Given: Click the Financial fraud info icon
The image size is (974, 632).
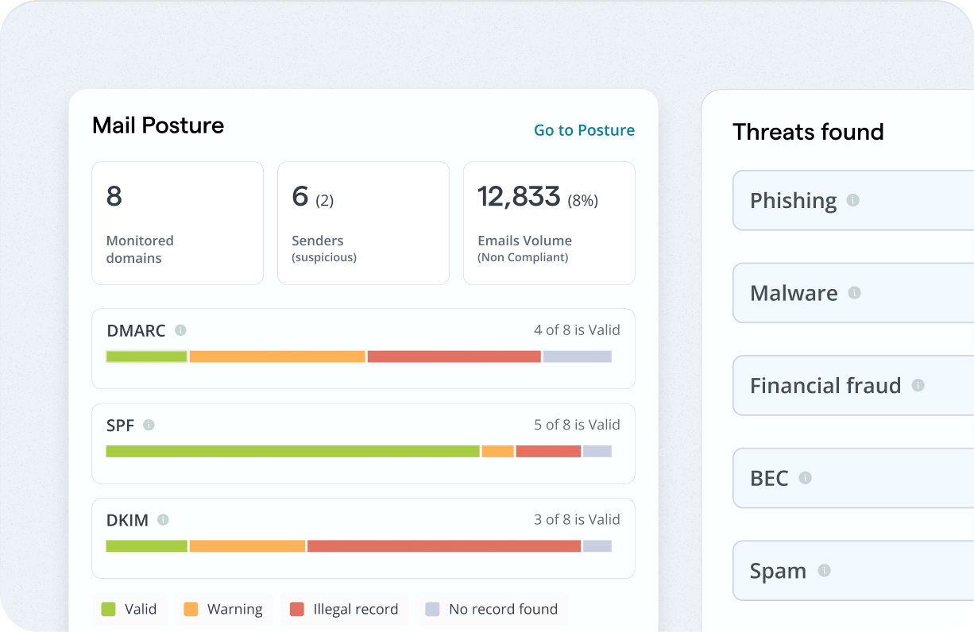Looking at the screenshot, I should point(918,385).
